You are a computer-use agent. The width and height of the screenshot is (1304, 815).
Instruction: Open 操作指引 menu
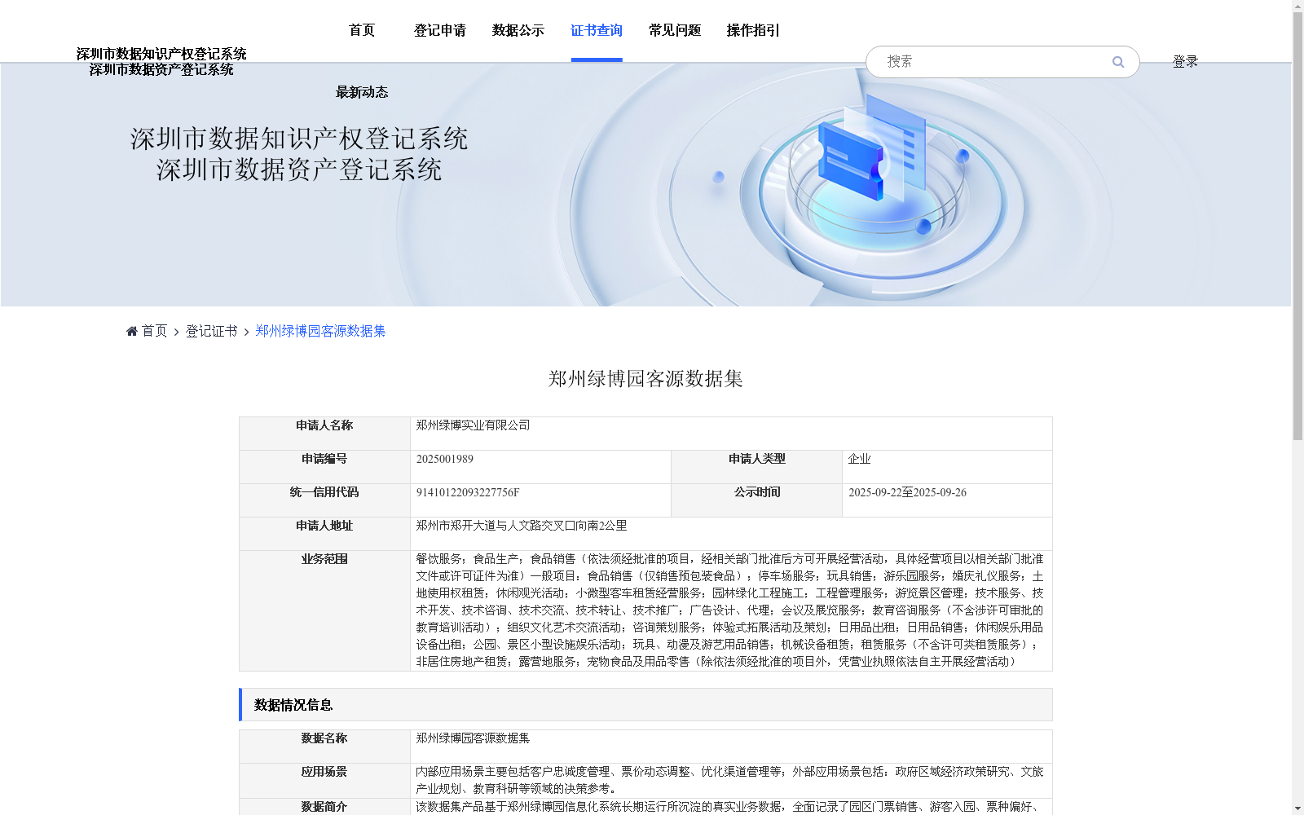click(753, 30)
